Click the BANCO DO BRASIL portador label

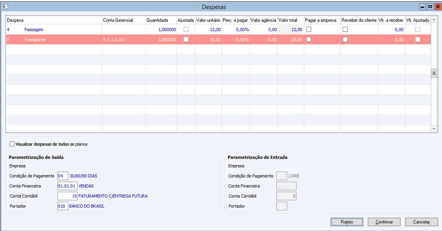(x=87, y=206)
